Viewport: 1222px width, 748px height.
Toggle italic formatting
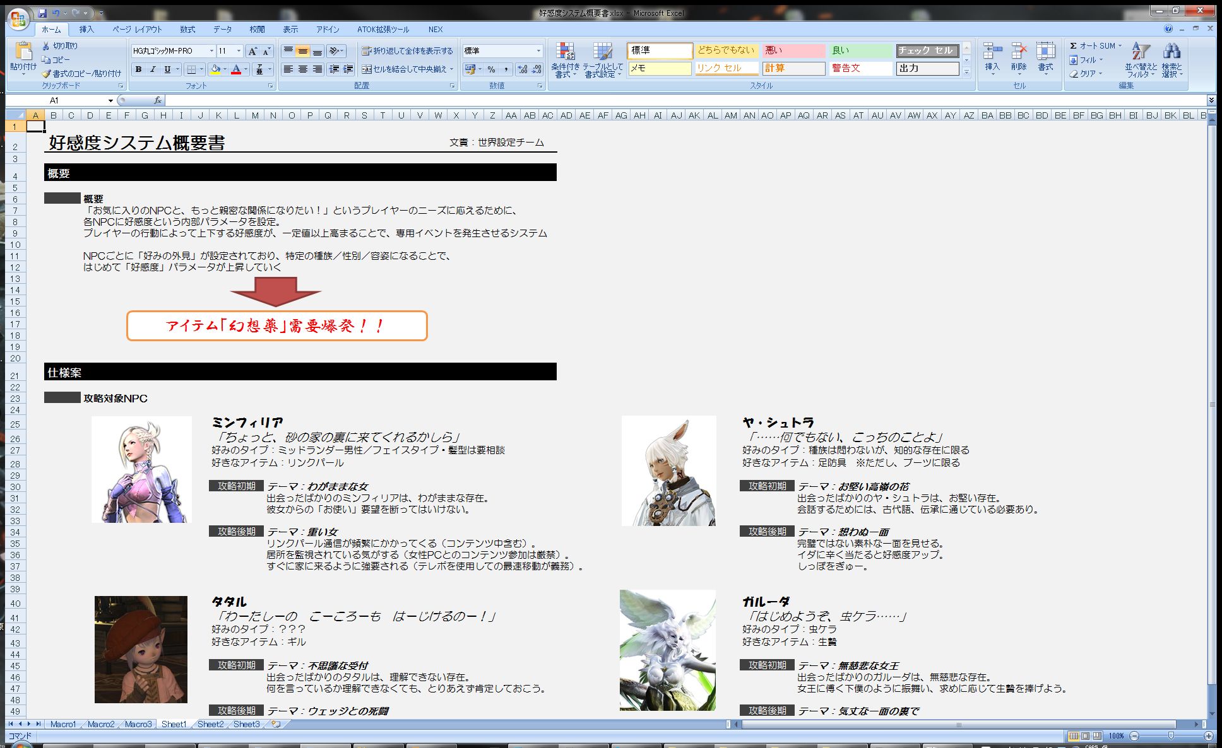pos(153,69)
